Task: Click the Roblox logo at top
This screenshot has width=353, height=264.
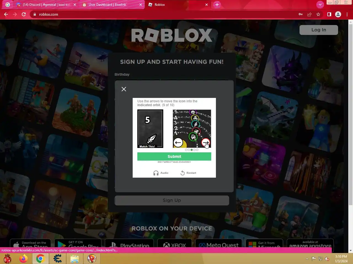Action: click(172, 35)
